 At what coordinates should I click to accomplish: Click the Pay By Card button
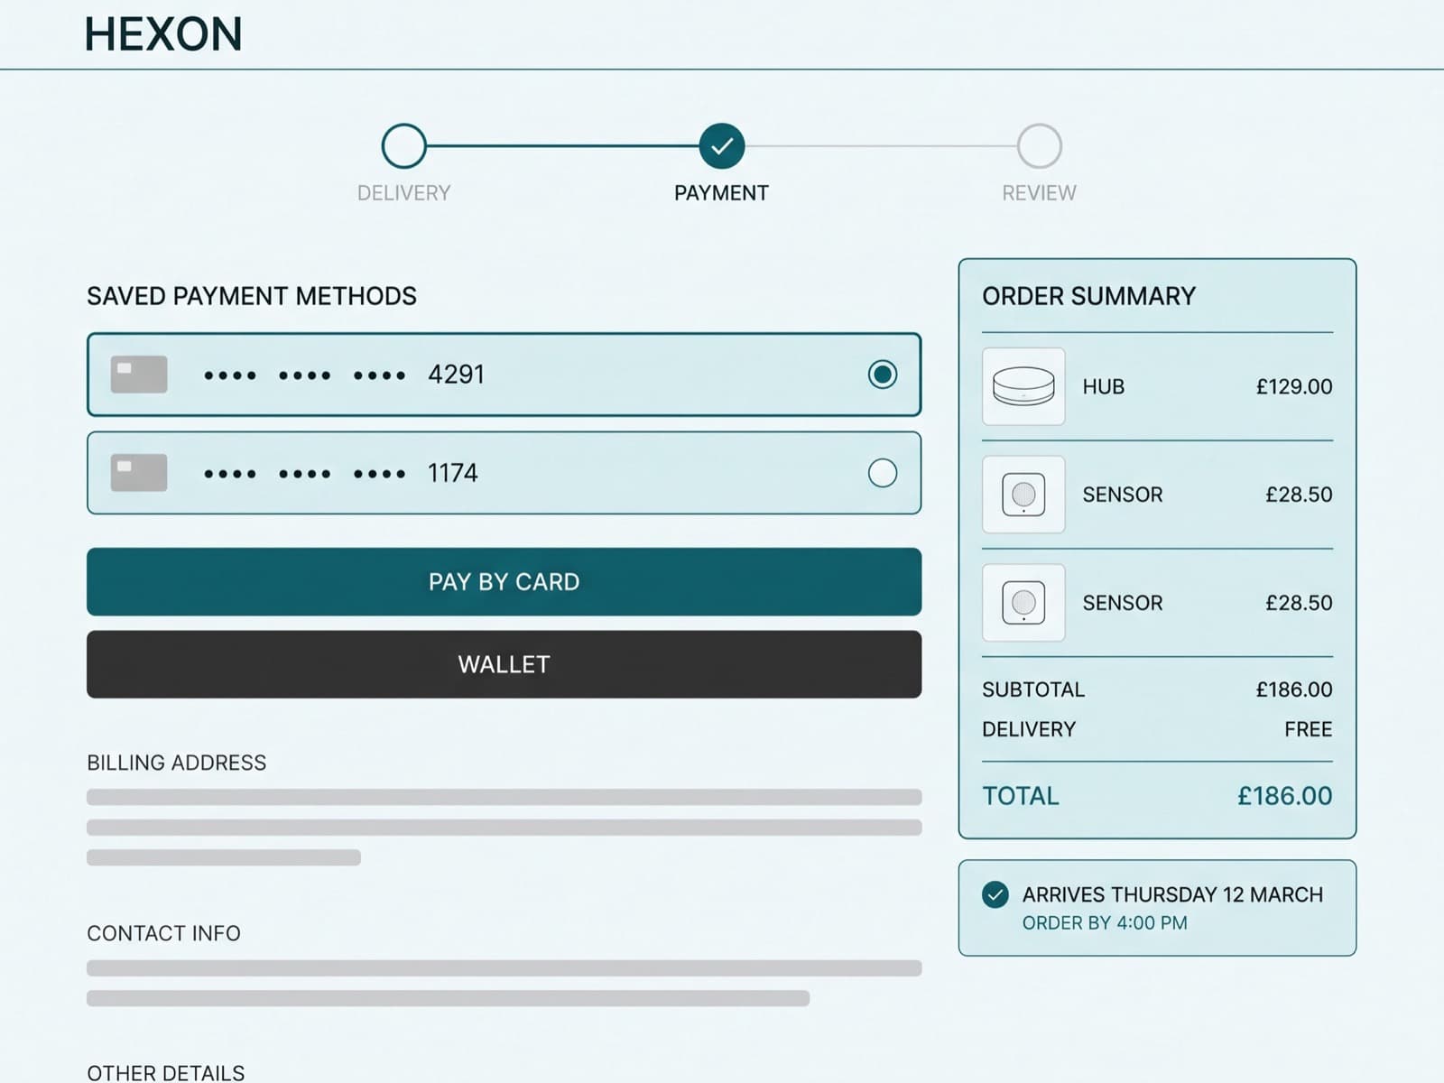pos(504,582)
